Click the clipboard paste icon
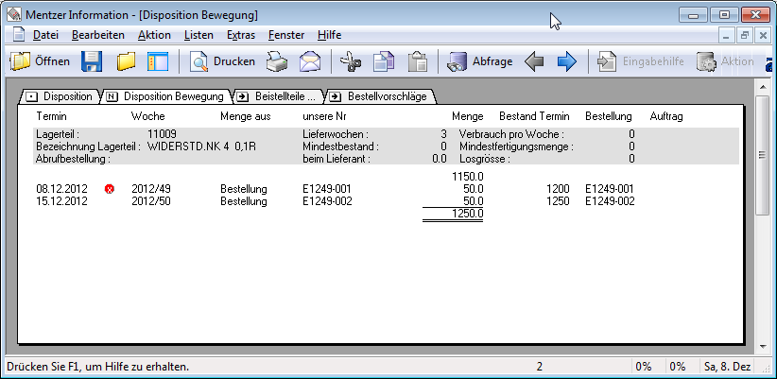Screen dimensions: 777x379 coord(416,62)
